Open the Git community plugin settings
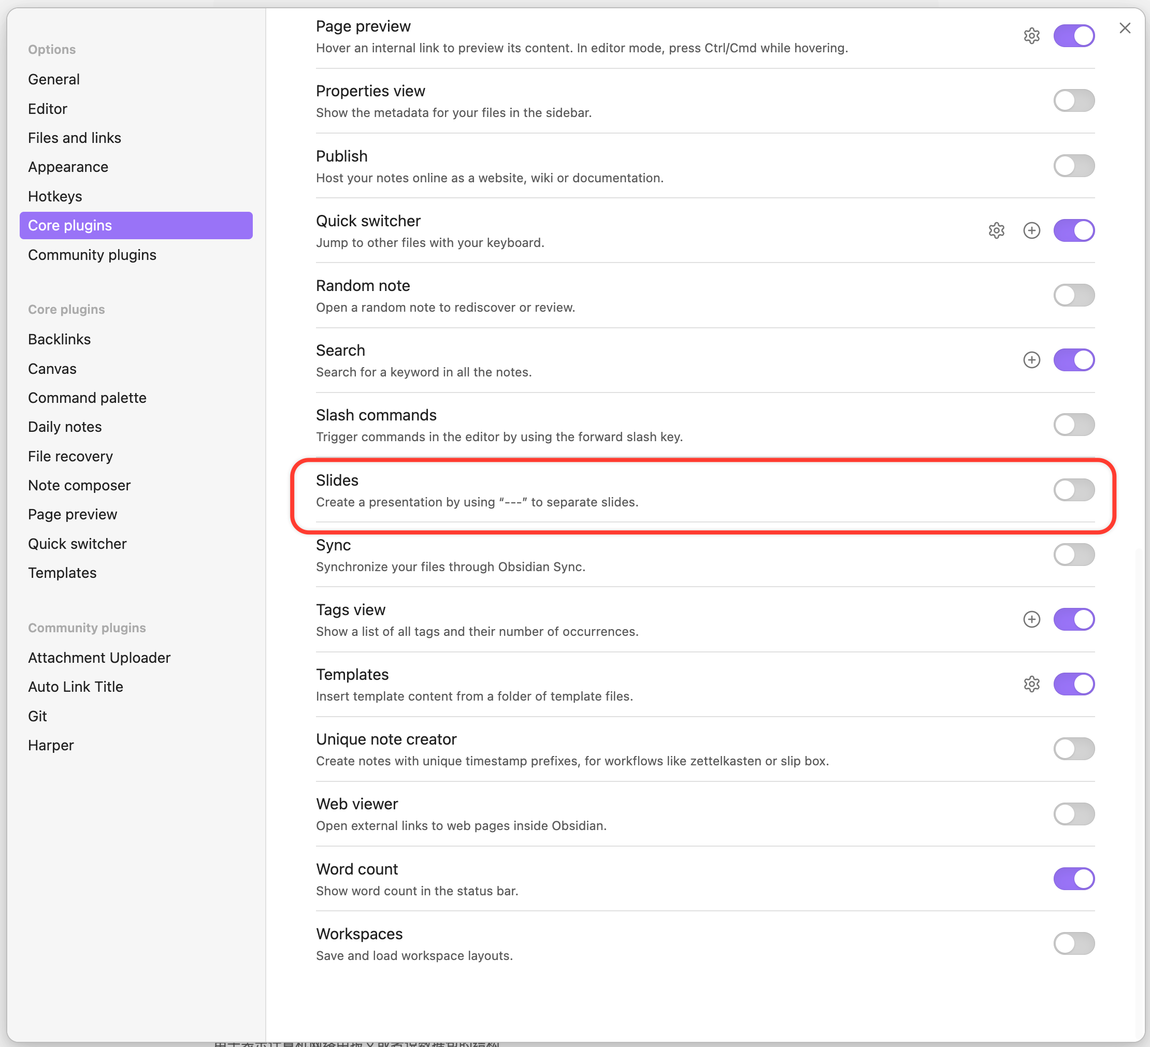The width and height of the screenshot is (1150, 1047). coord(38,716)
